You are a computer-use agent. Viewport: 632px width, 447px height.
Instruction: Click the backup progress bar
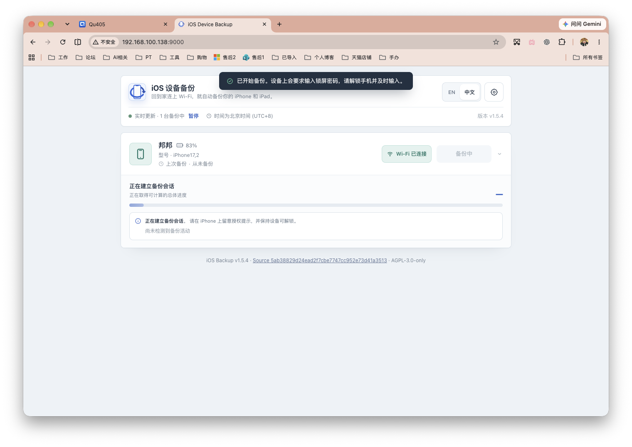tap(316, 205)
